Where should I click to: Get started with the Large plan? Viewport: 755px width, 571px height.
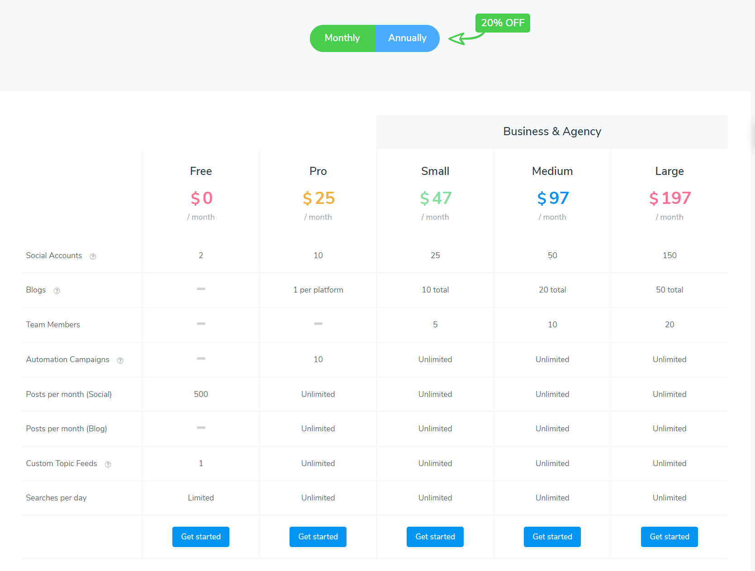click(669, 537)
